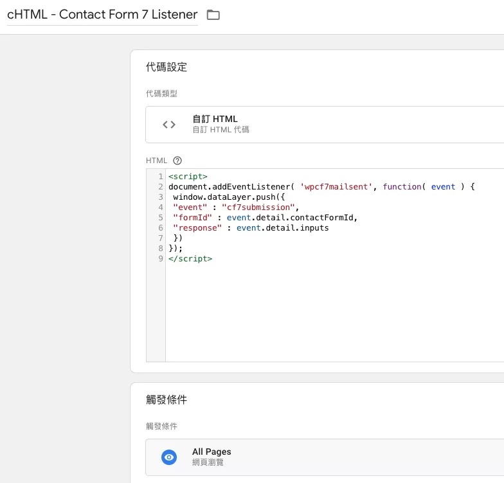Click the 代碼設定 section heading
Image resolution: width=504 pixels, height=483 pixels.
166,67
